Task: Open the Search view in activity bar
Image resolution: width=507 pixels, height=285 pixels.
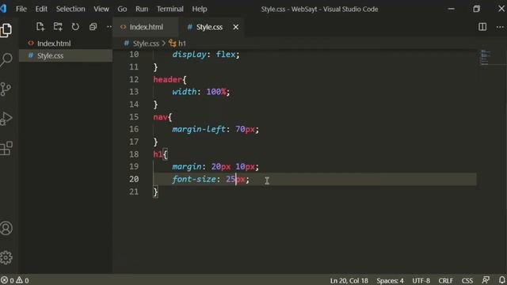Action: (6, 59)
